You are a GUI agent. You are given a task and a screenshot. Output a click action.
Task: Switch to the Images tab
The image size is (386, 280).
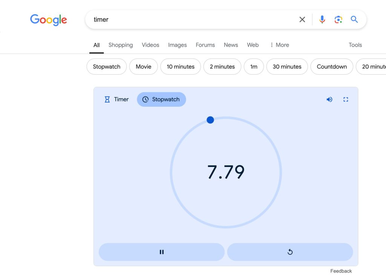click(x=177, y=45)
